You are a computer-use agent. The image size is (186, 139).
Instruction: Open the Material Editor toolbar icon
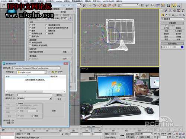[x=169, y=6]
